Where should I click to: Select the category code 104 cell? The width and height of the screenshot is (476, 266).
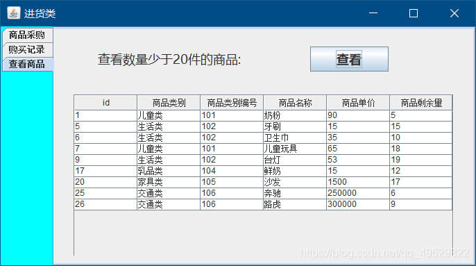[x=232, y=171]
